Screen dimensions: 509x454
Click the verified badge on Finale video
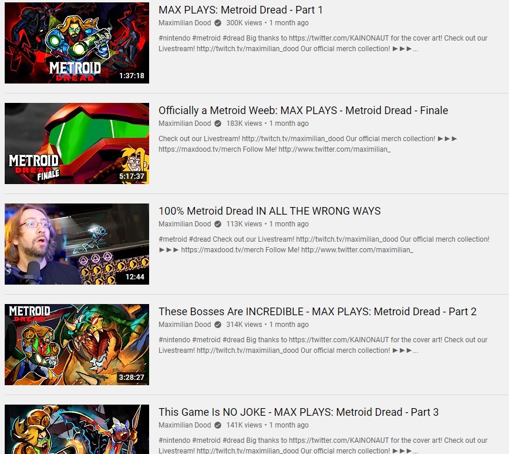click(218, 123)
